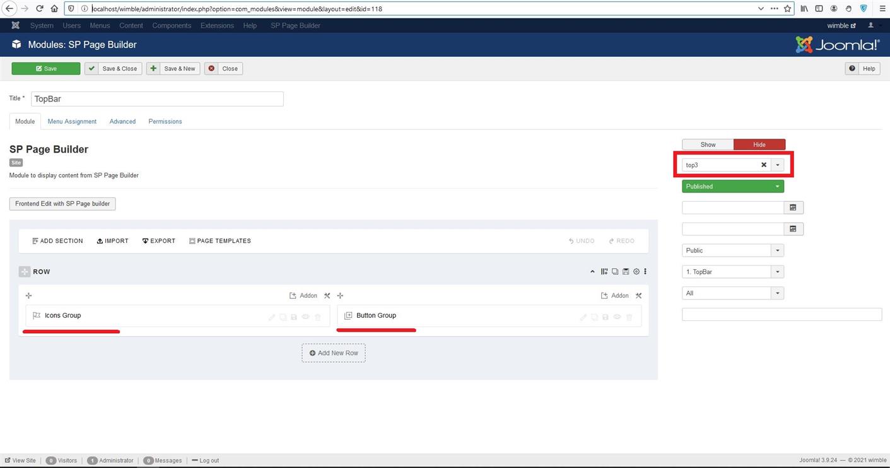Go to the browser home page
Viewport: 890px width, 468px height.
pos(54,9)
